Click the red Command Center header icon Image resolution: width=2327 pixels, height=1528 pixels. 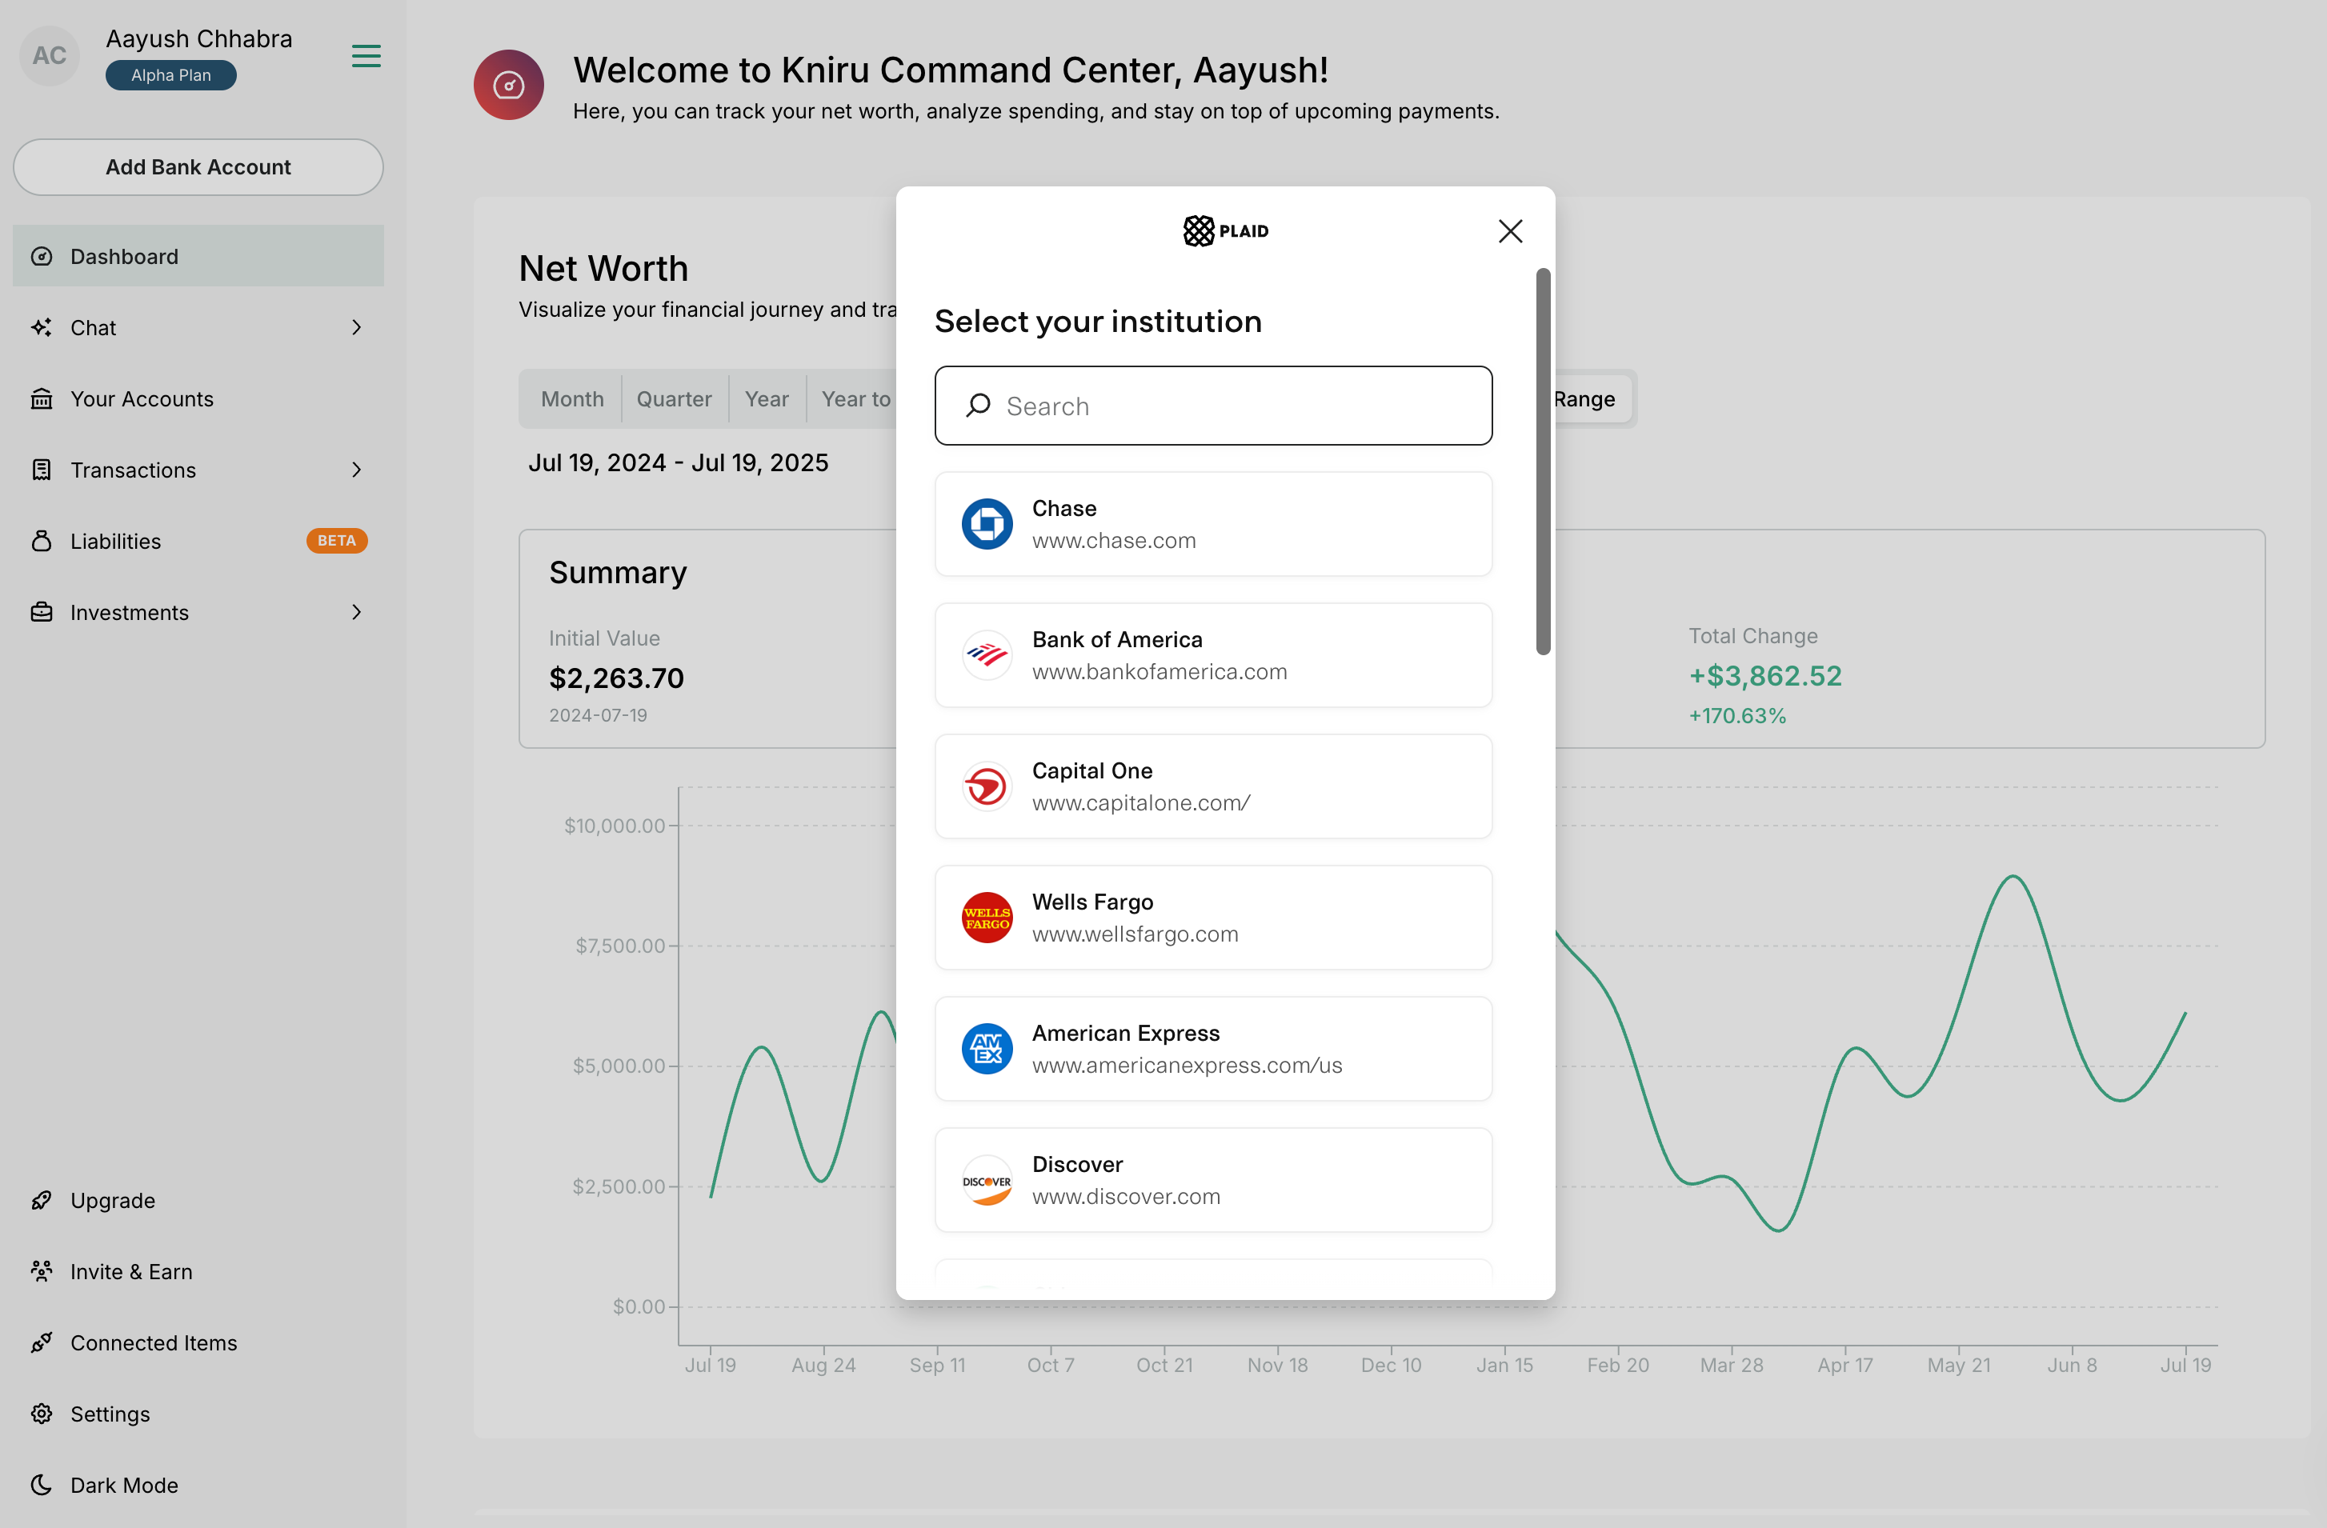point(508,85)
